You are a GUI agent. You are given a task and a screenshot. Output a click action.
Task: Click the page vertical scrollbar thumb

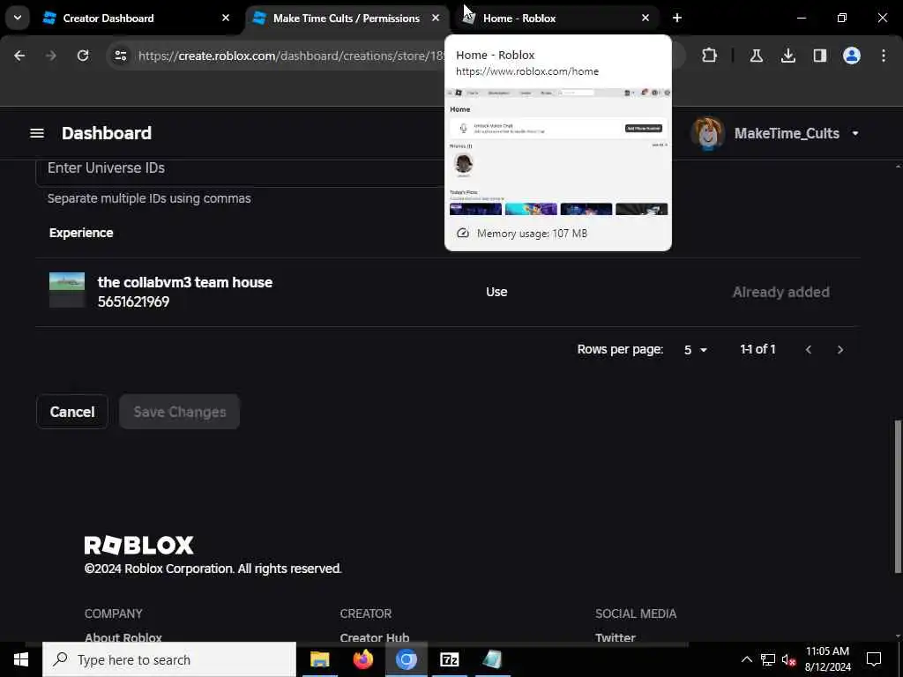(x=897, y=496)
